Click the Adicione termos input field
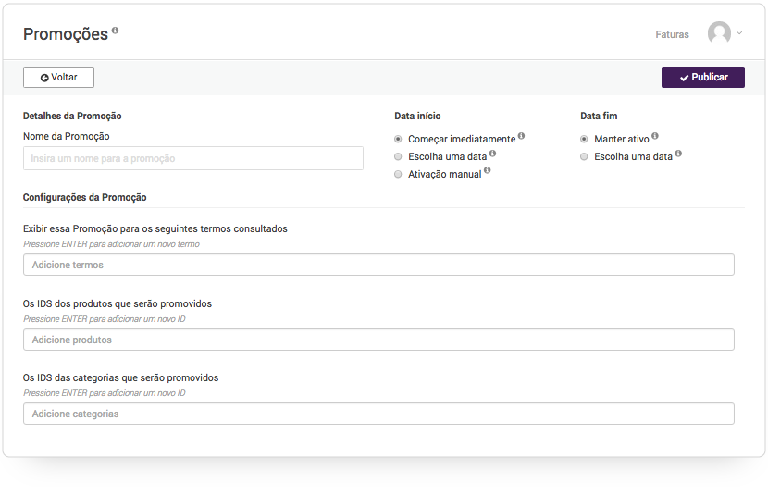The height and width of the screenshot is (494, 768). (x=378, y=265)
